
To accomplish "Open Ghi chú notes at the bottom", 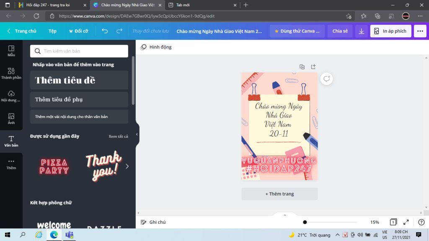I will click(153, 222).
